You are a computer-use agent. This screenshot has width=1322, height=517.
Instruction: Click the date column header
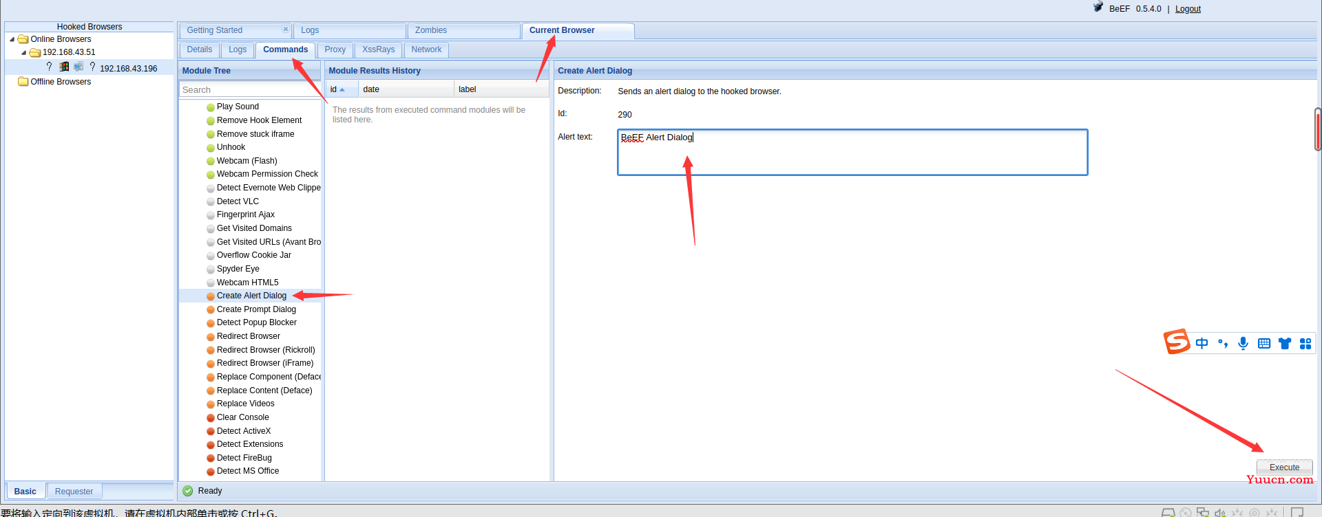406,89
